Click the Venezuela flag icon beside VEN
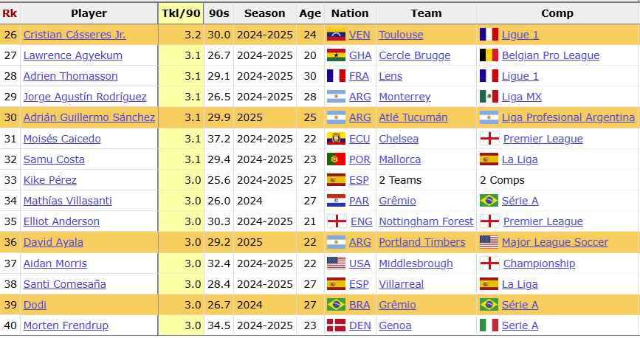640x338 pixels. [x=336, y=35]
